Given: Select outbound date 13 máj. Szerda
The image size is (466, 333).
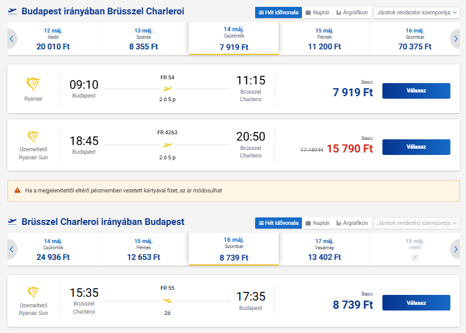Looking at the screenshot, I should (x=143, y=39).
